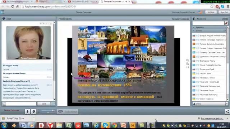Switch to the PumpYT browser tab

(50, 1)
